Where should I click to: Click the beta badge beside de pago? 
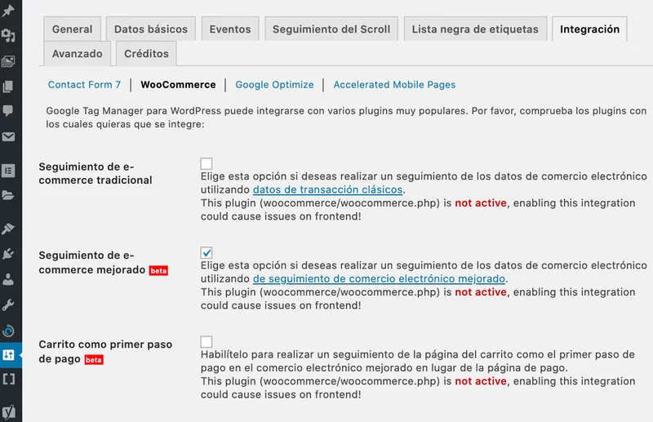(94, 360)
